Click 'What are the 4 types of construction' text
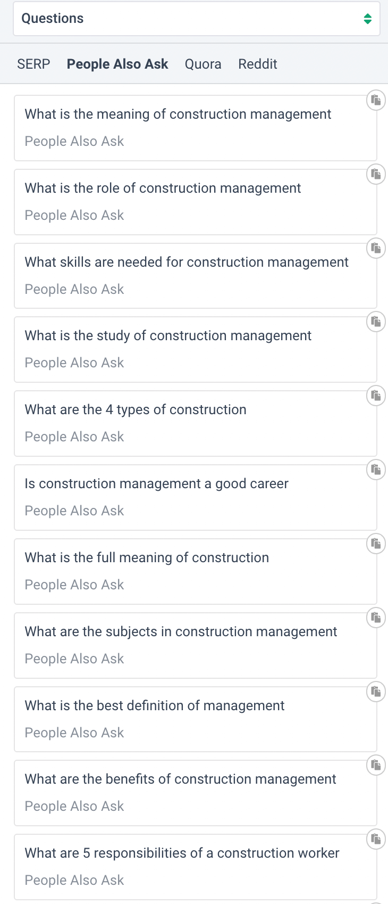Image resolution: width=388 pixels, height=904 pixels. 136,409
